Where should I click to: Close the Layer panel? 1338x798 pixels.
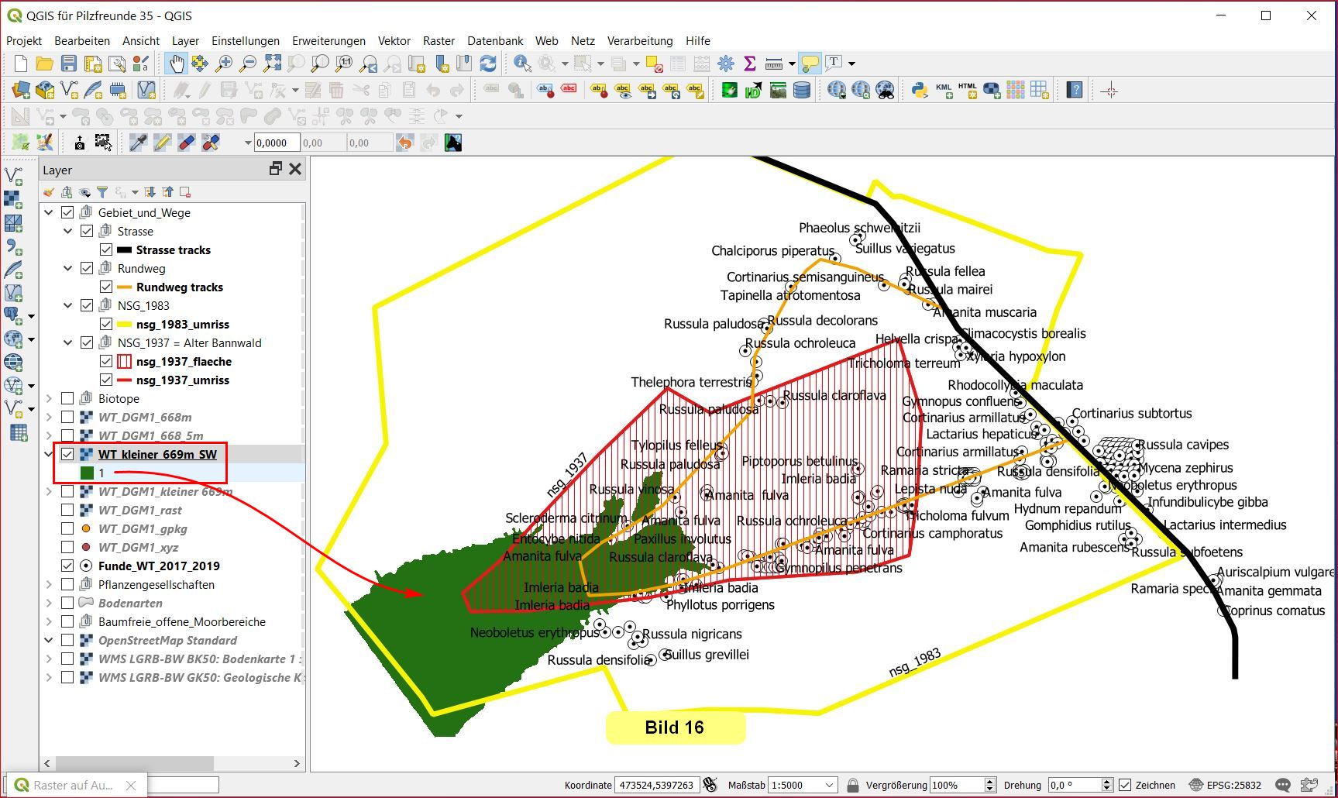295,169
